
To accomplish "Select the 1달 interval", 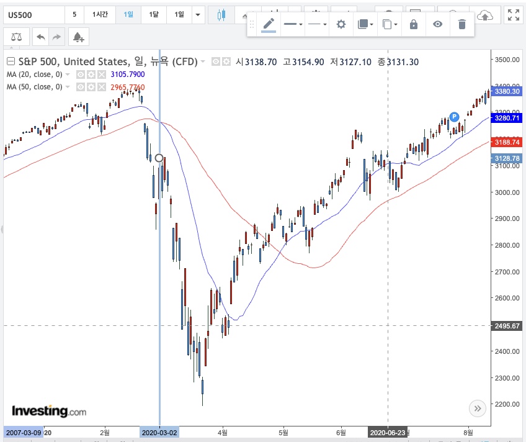I will [x=154, y=14].
